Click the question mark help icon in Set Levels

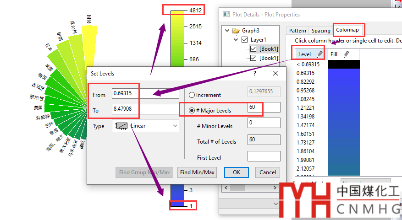coord(254,74)
